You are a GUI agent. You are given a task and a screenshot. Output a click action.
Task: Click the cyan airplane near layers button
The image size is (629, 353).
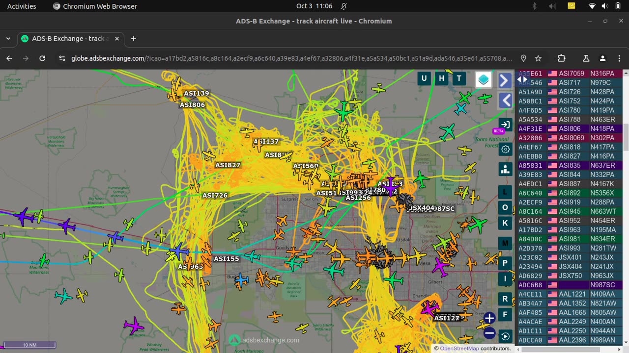460,109
